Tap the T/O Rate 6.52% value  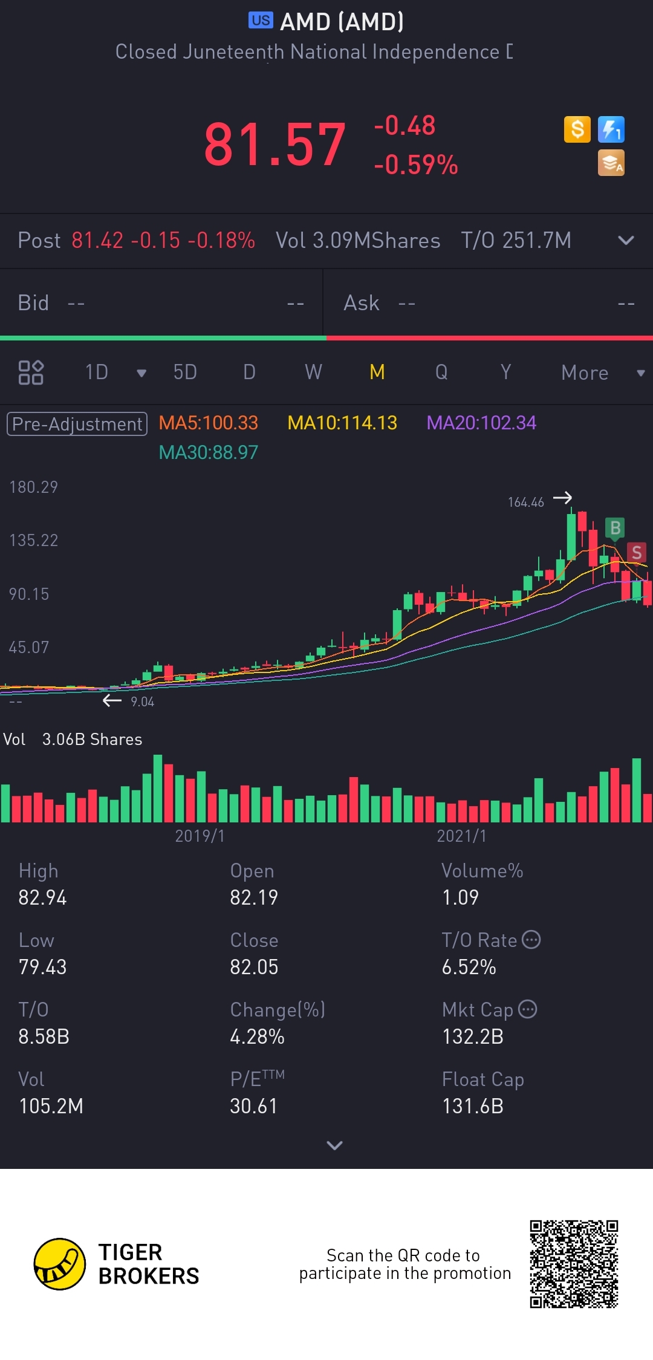tap(469, 967)
